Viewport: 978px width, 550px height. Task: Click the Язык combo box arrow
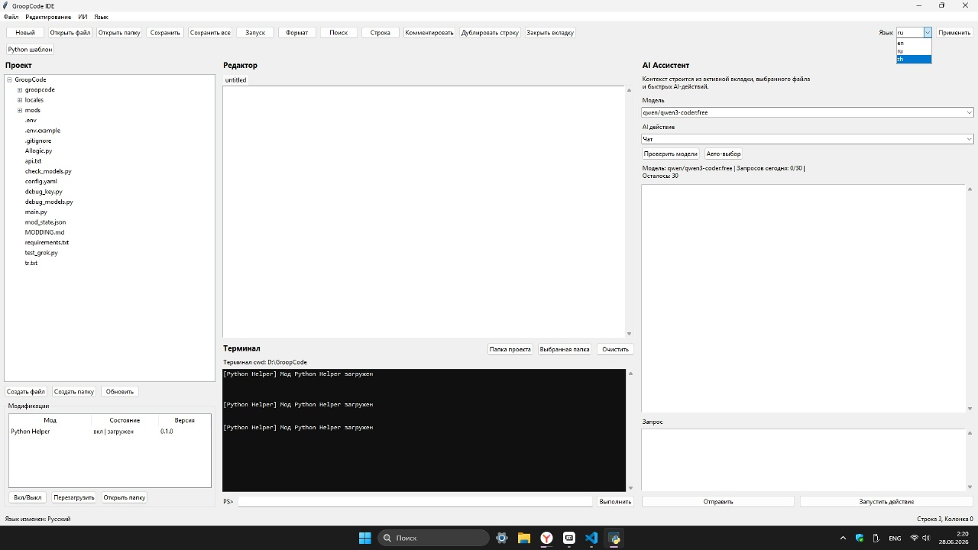point(928,33)
